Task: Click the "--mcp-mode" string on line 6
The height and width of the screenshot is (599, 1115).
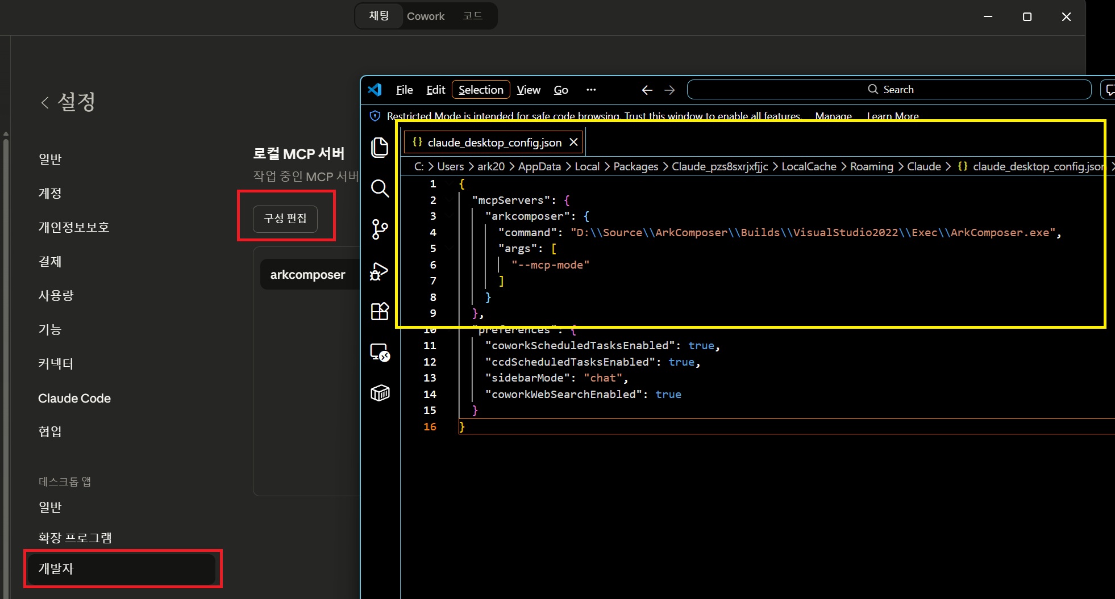Action: (x=550, y=265)
